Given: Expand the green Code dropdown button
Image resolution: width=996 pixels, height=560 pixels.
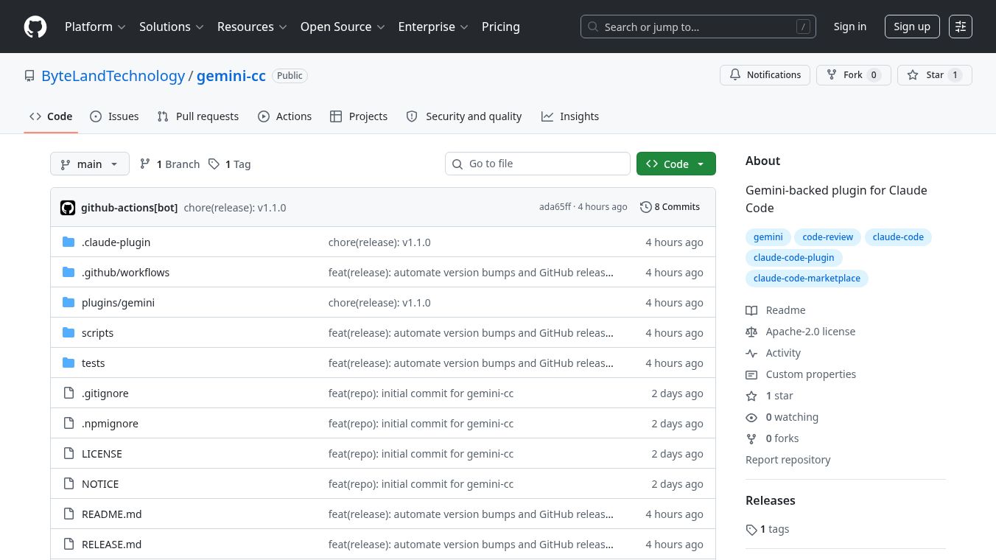Looking at the screenshot, I should coord(676,164).
